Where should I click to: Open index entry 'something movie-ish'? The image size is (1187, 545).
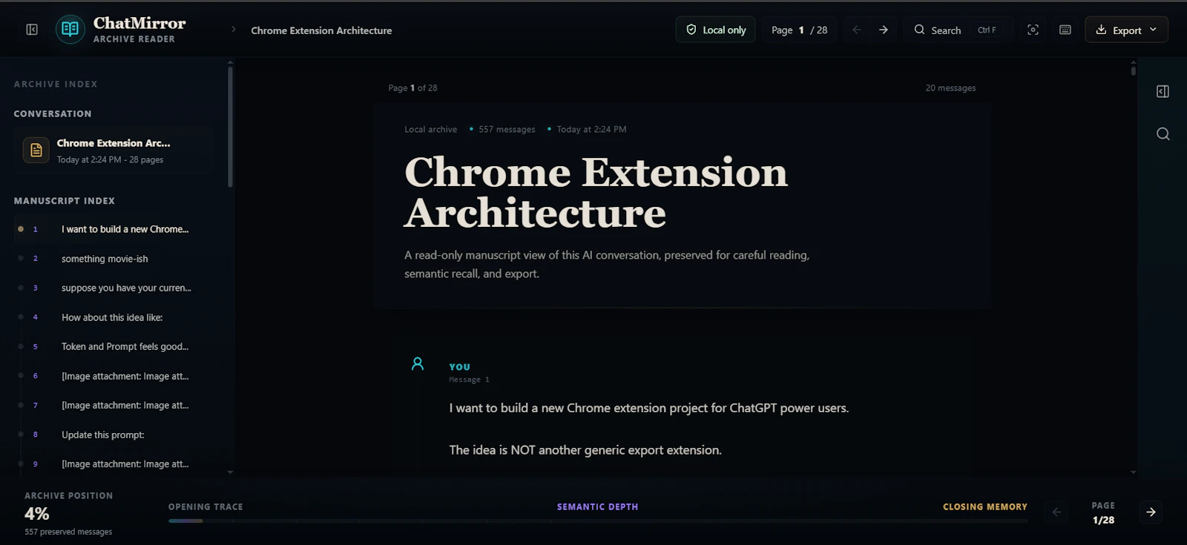113,259
